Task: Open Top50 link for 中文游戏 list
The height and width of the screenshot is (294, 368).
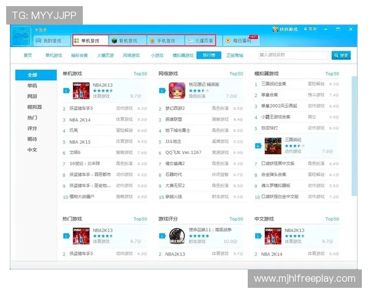Action: 332,219
